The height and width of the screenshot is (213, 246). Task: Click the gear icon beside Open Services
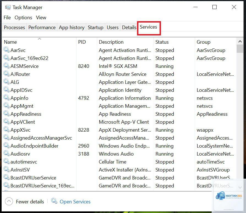pyautogui.click(x=54, y=201)
